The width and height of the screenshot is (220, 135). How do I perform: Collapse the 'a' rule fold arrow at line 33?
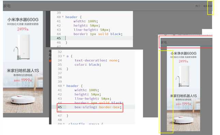(64, 56)
